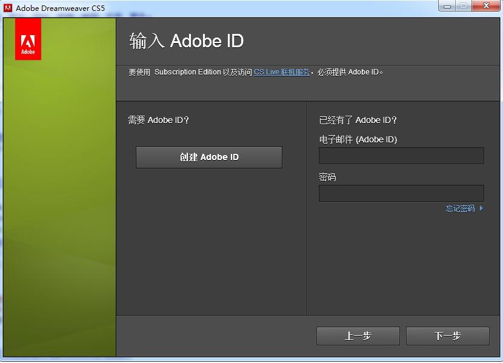Click the 电子邮件 (Adobe ID) label
The image size is (503, 363).
pos(358,139)
